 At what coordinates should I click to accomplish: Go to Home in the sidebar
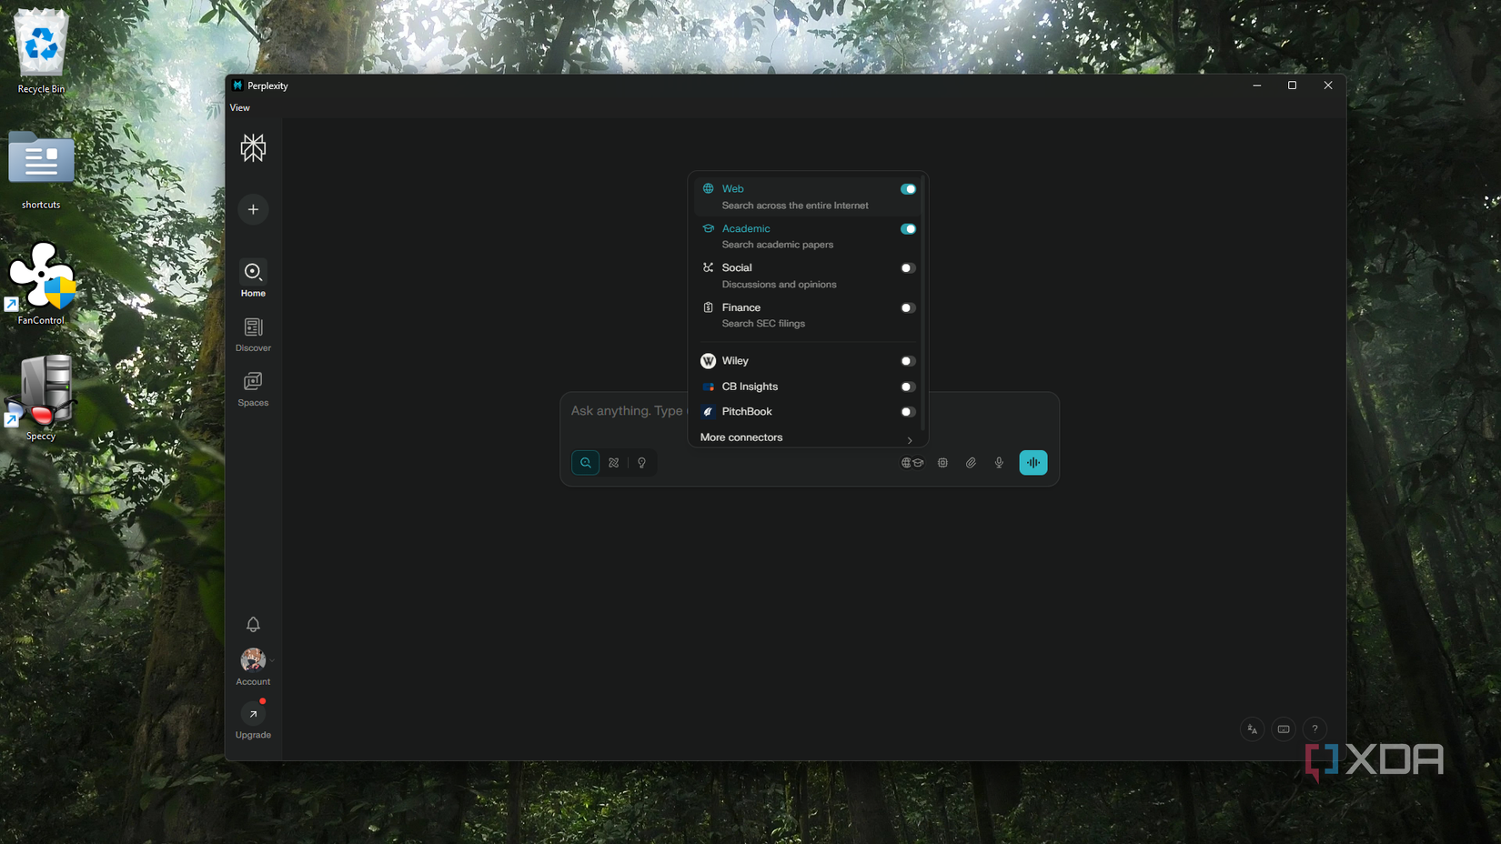pyautogui.click(x=253, y=278)
